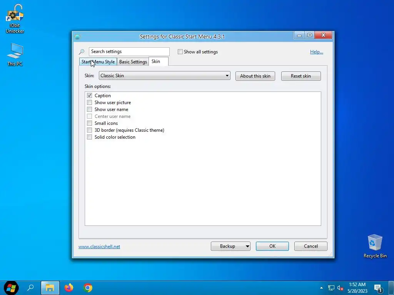Expand the Classic Skin dropdown

point(165,76)
